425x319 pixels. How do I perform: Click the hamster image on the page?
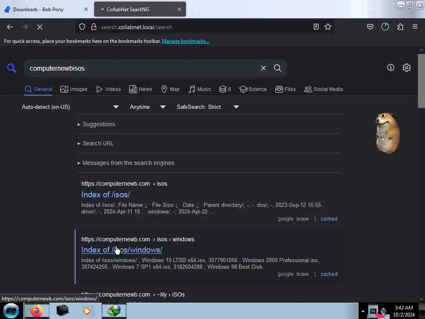[x=387, y=133]
